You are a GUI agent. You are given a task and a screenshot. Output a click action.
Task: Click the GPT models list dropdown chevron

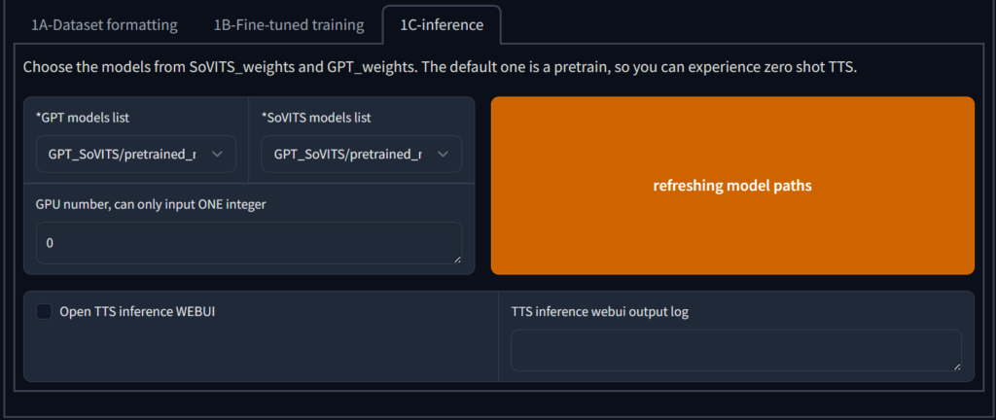[x=217, y=154]
